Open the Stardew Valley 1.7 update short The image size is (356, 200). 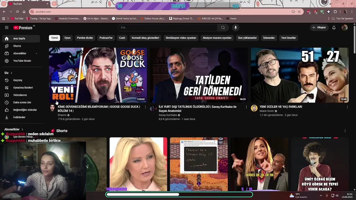pos(199,164)
